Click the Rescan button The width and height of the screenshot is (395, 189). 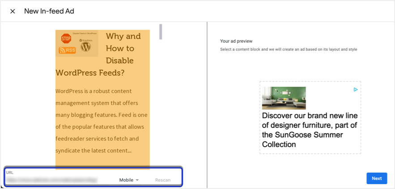[163, 180]
